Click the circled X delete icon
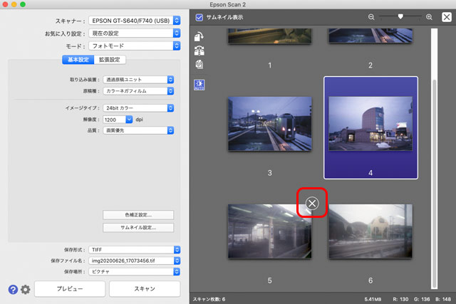Screen dimensions: 456x304 coord(312,204)
